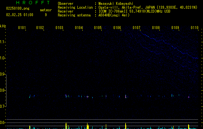
Task: Click the meteor echo between 0101 and 0102
Action: [30, 96]
